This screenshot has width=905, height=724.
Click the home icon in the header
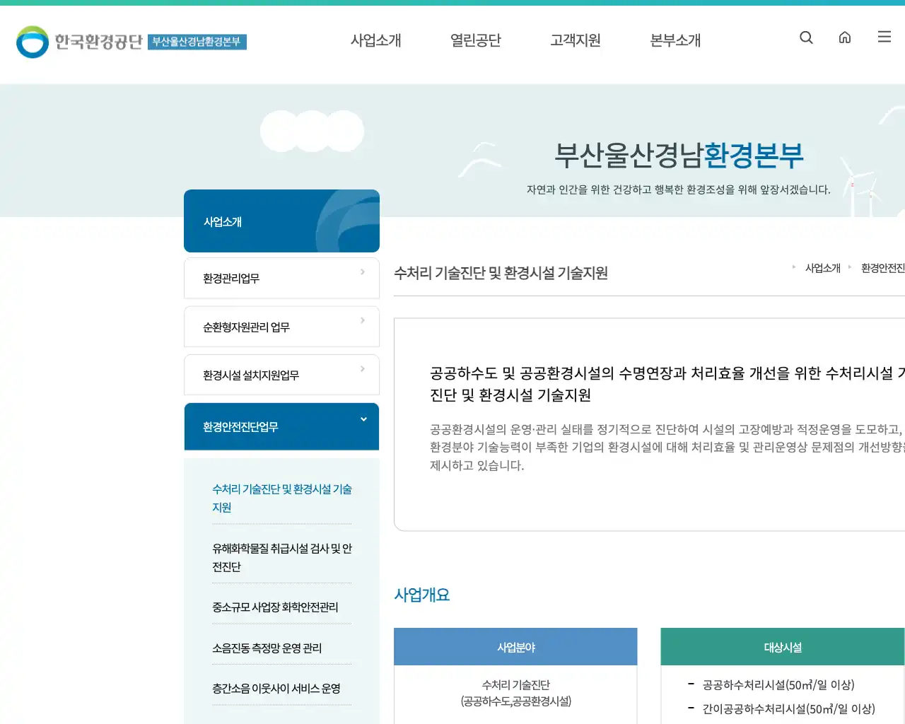845,37
